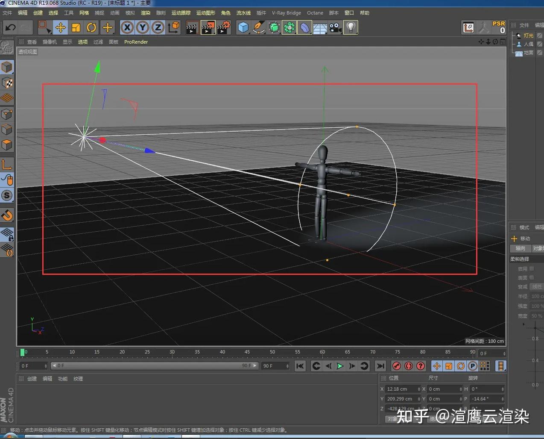Select the cube primitive icon
Image resolution: width=544 pixels, height=439 pixels.
(x=243, y=27)
